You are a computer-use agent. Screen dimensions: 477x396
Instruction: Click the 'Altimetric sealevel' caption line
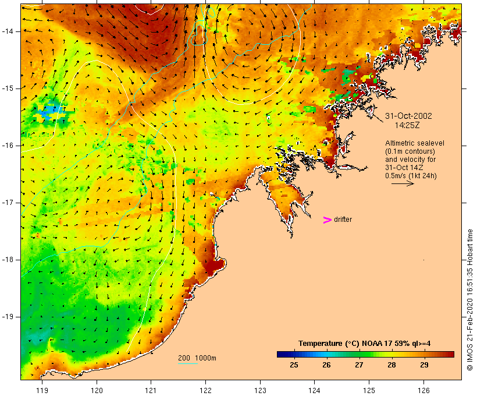415,143
